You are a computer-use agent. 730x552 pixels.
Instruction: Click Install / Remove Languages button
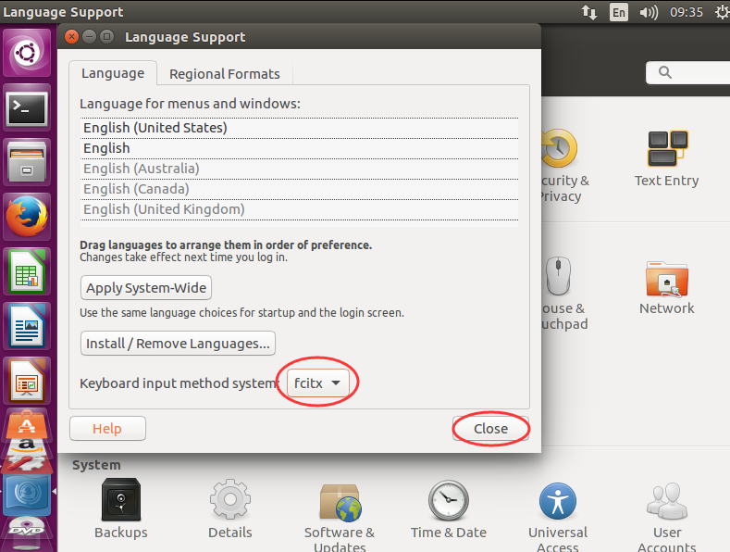point(178,343)
